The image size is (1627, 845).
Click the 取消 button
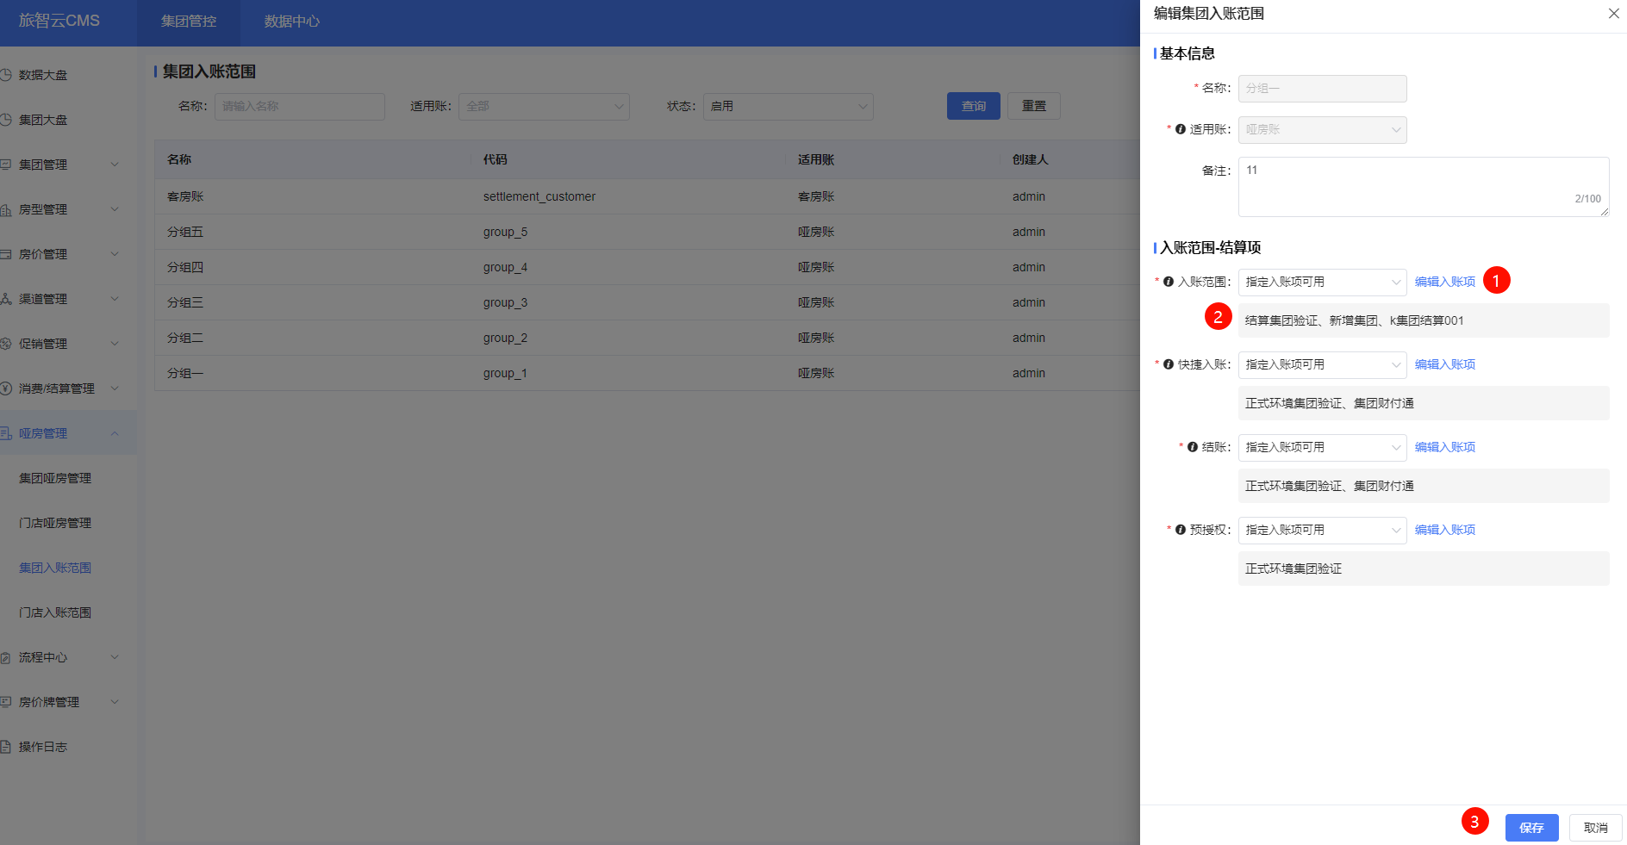(x=1595, y=828)
